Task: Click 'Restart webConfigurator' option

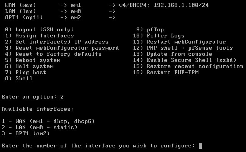Action: [x=180, y=42]
